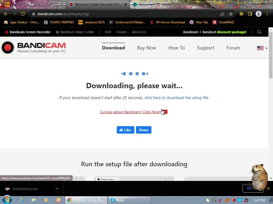Click here to download the setup file link

pyautogui.click(x=176, y=98)
